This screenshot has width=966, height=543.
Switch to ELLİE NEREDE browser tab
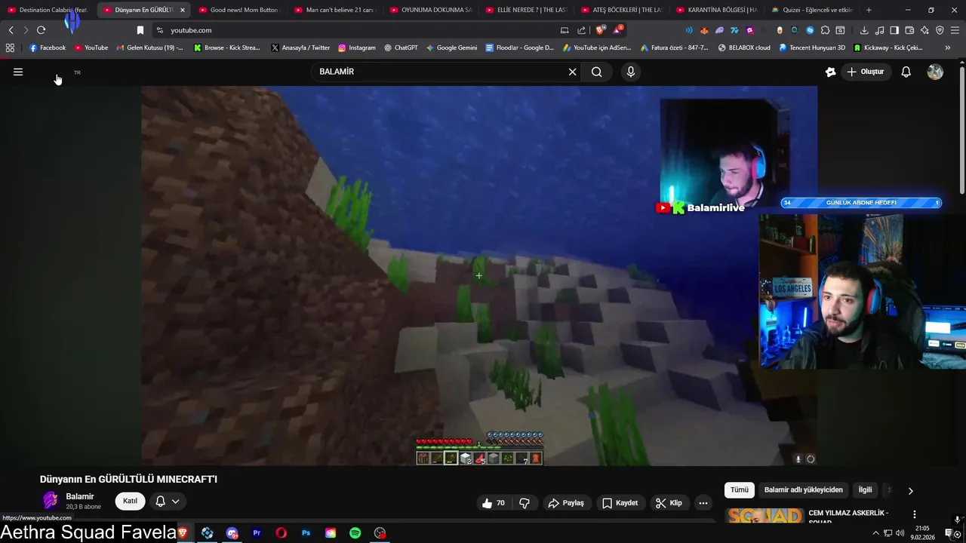point(526,10)
